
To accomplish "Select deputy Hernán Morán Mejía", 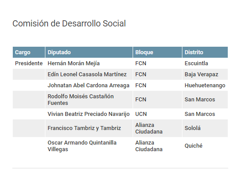I will 74,63.
